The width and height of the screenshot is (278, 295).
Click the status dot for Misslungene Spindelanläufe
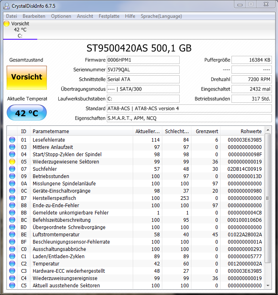(x=12, y=183)
